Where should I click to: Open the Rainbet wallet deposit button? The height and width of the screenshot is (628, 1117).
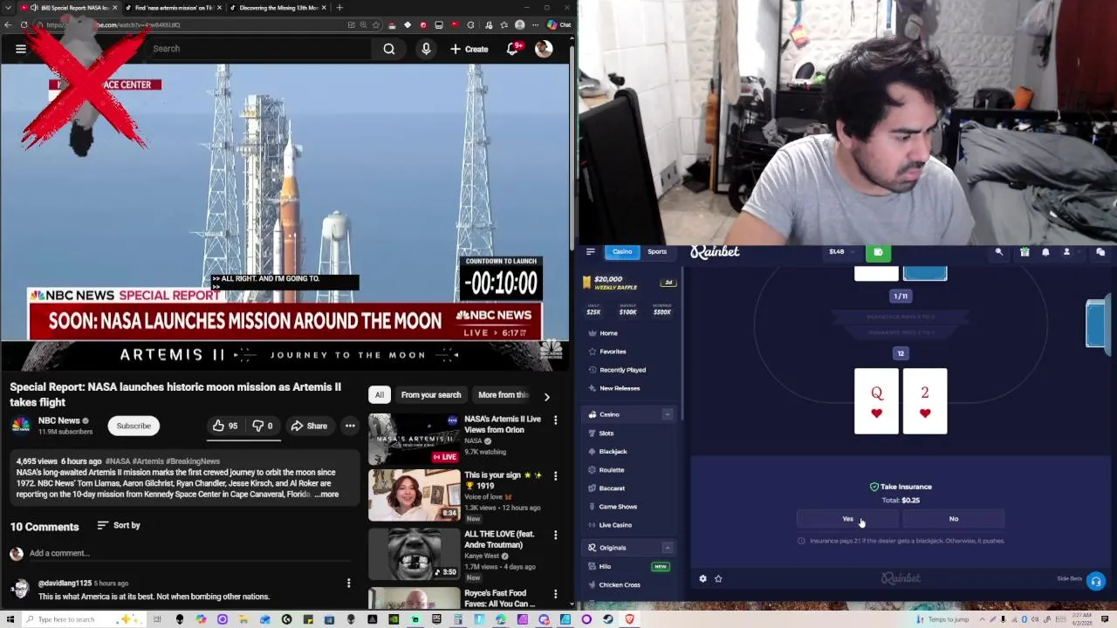point(878,252)
